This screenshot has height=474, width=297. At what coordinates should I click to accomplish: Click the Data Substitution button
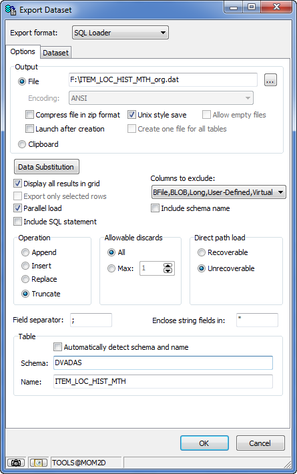(47, 167)
